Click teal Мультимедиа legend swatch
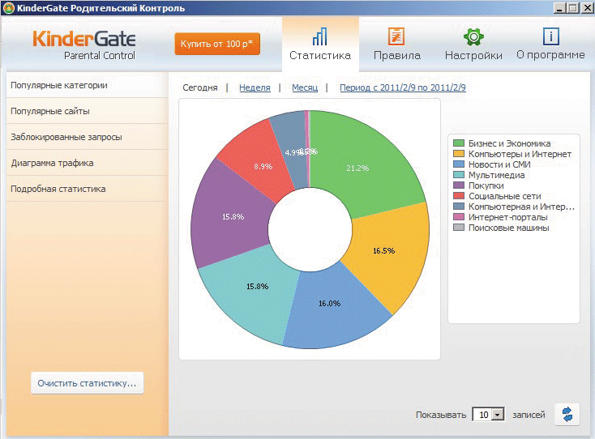This screenshot has width=595, height=439. pyautogui.click(x=459, y=174)
